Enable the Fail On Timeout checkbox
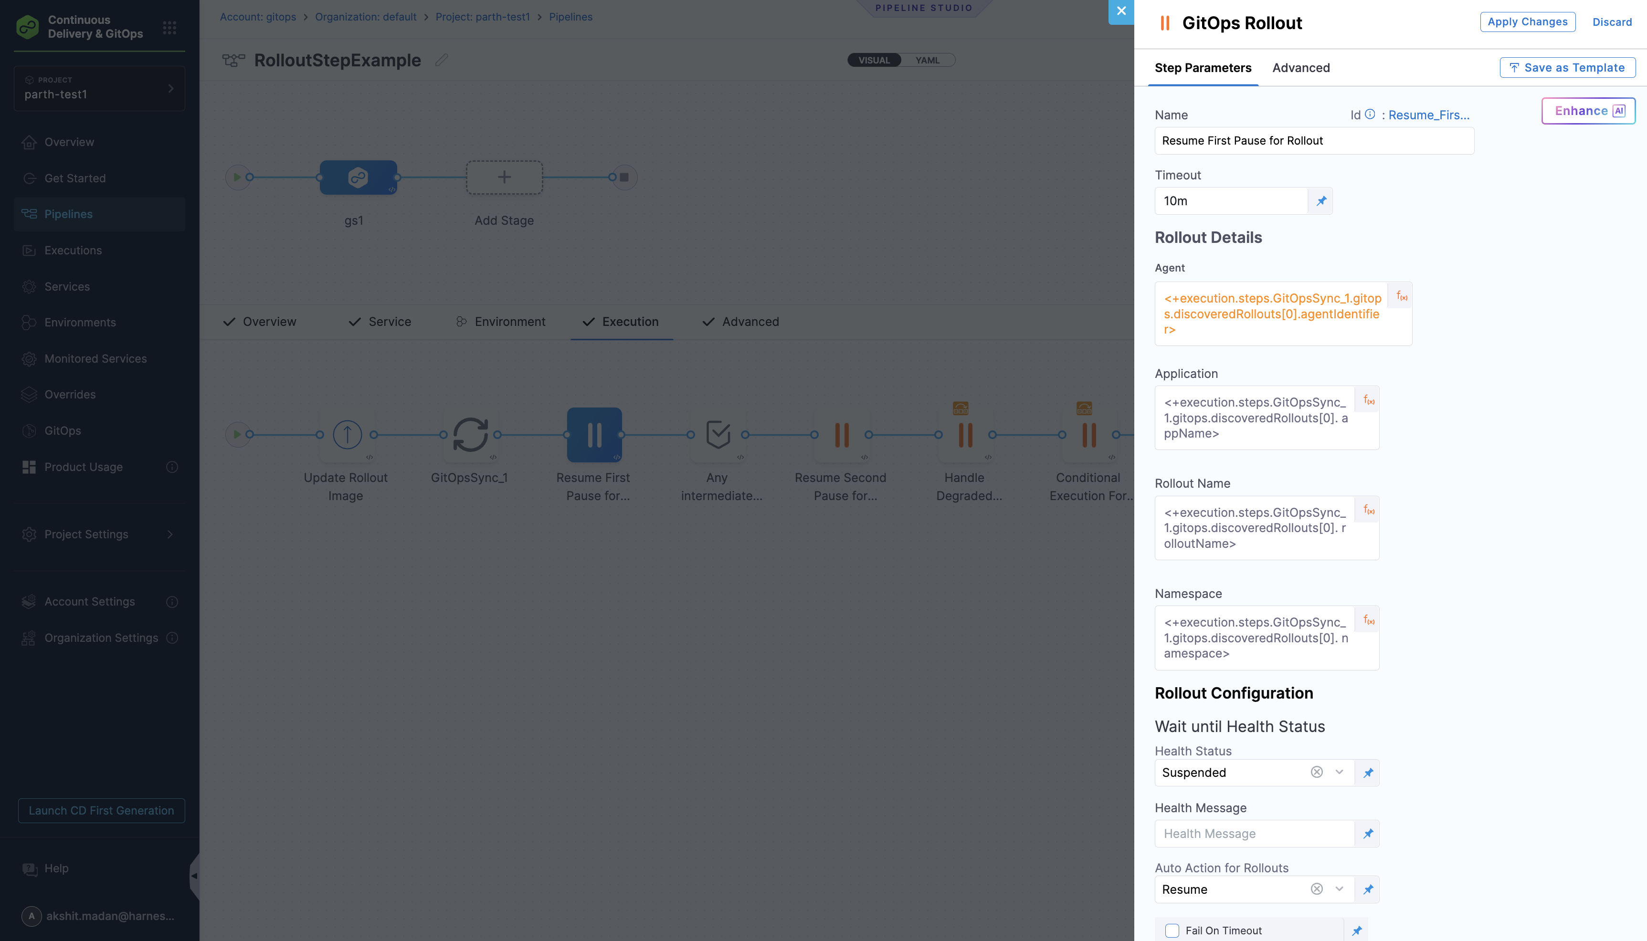1647x941 pixels. 1172,931
